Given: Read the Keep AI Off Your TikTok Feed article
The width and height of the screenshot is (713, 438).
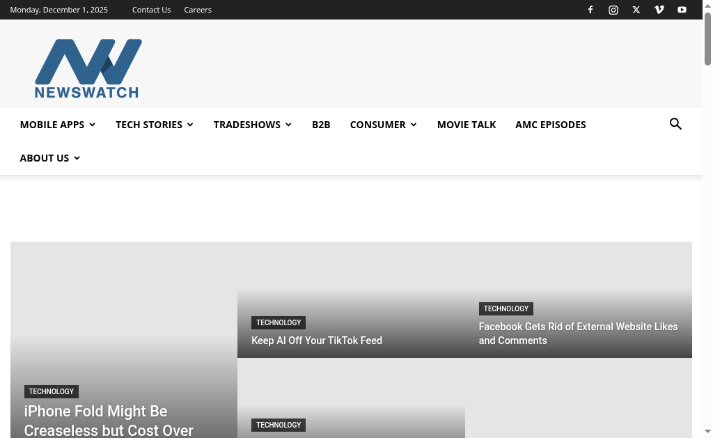Looking at the screenshot, I should (x=317, y=341).
